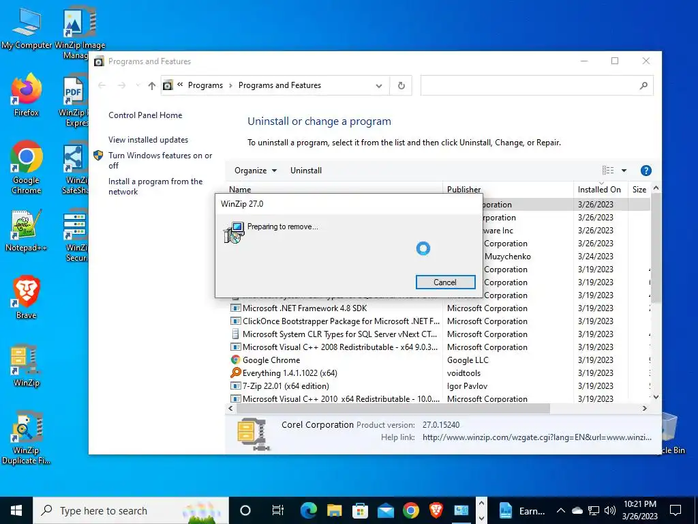Click Uninstall in the programs toolbar
The width and height of the screenshot is (698, 524).
pos(306,170)
